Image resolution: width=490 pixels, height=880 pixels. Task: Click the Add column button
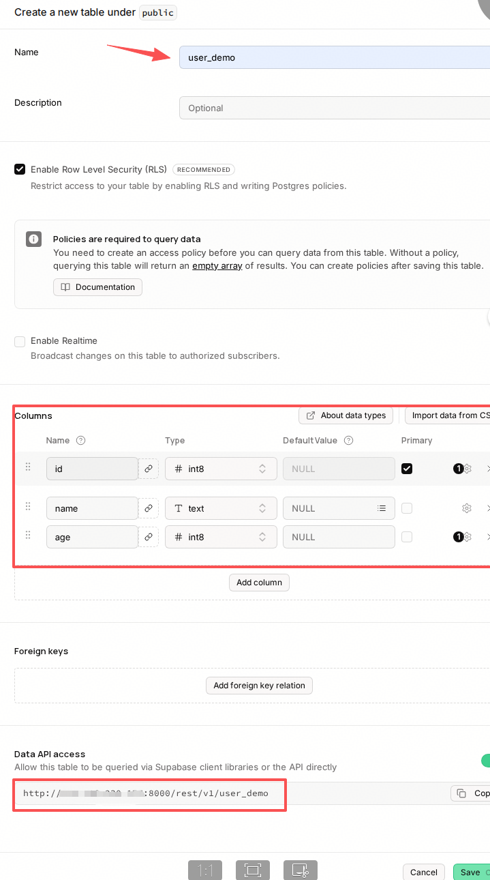click(259, 583)
